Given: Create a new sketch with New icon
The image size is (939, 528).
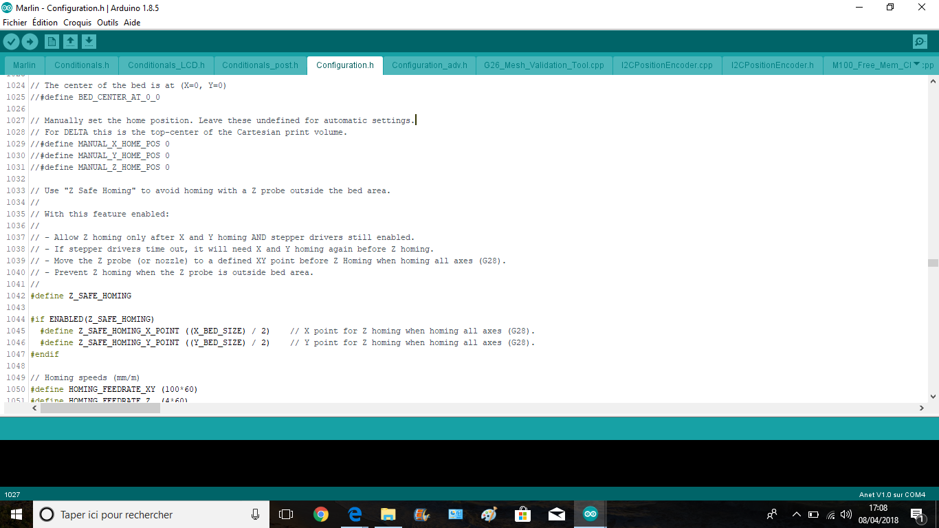Looking at the screenshot, I should (52, 42).
